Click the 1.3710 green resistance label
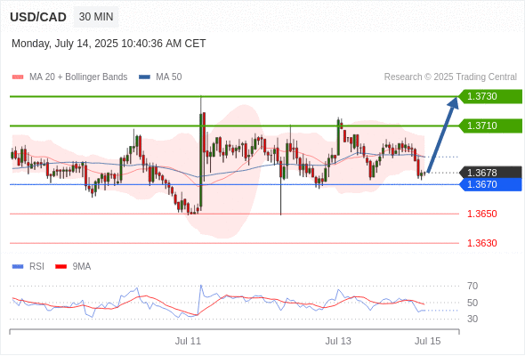Image resolution: width=525 pixels, height=356 pixels. [x=490, y=125]
